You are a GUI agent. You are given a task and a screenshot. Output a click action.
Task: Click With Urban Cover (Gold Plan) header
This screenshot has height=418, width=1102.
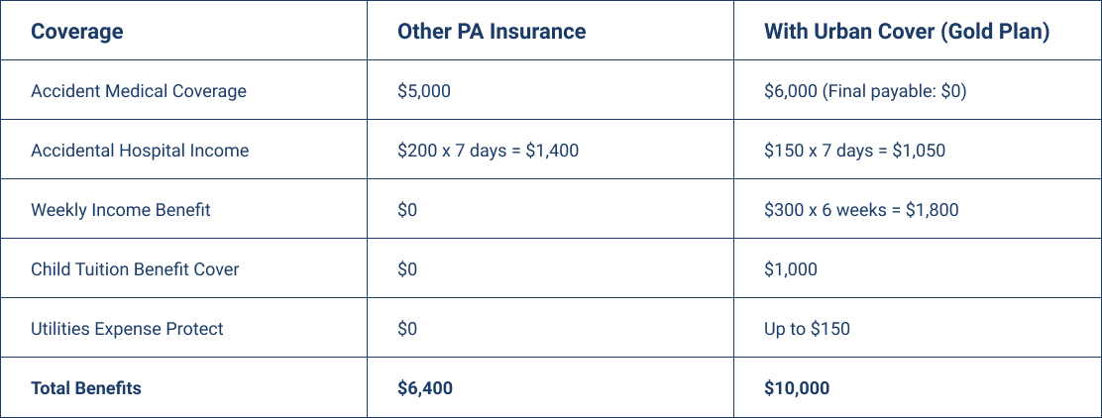coord(907,32)
